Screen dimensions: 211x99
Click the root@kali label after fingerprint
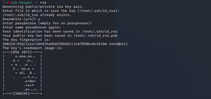tap(118, 44)
